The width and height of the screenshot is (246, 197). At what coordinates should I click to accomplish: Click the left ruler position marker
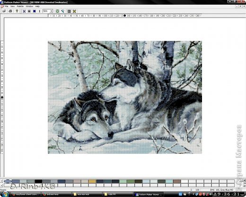pyautogui.click(x=2, y=98)
